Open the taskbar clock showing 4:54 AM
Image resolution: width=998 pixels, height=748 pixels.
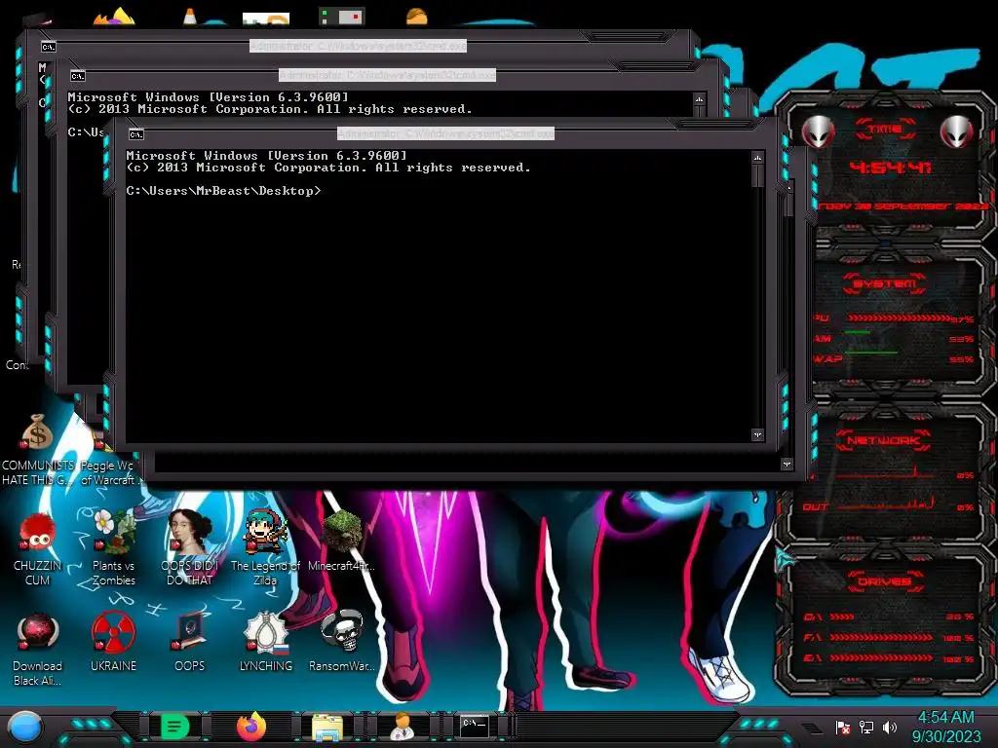945,718
